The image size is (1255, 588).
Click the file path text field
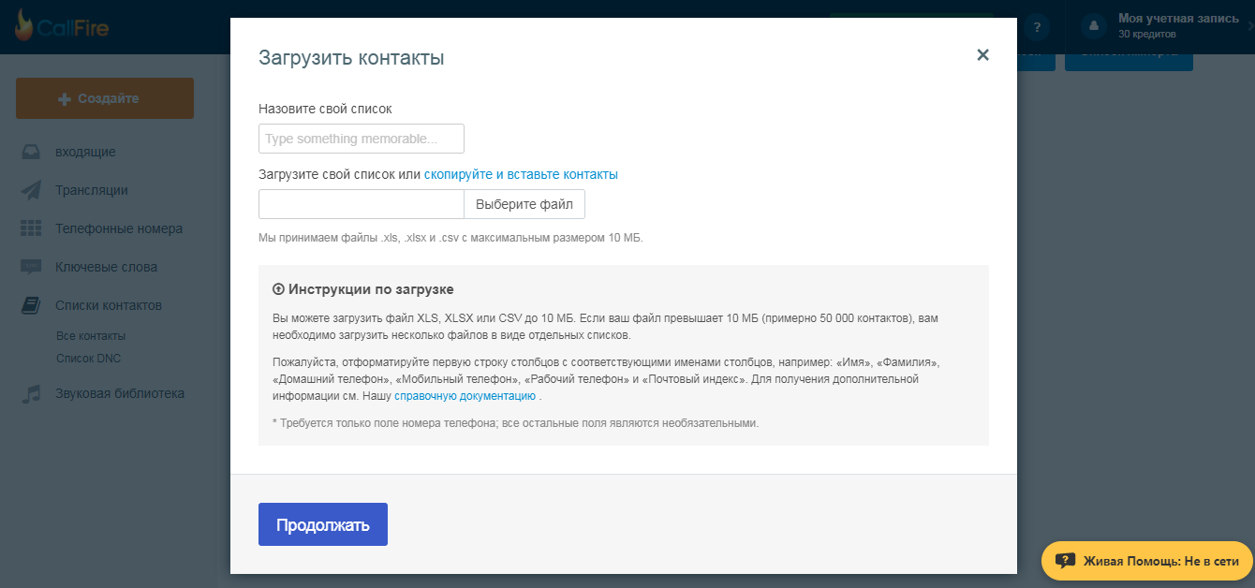[361, 204]
